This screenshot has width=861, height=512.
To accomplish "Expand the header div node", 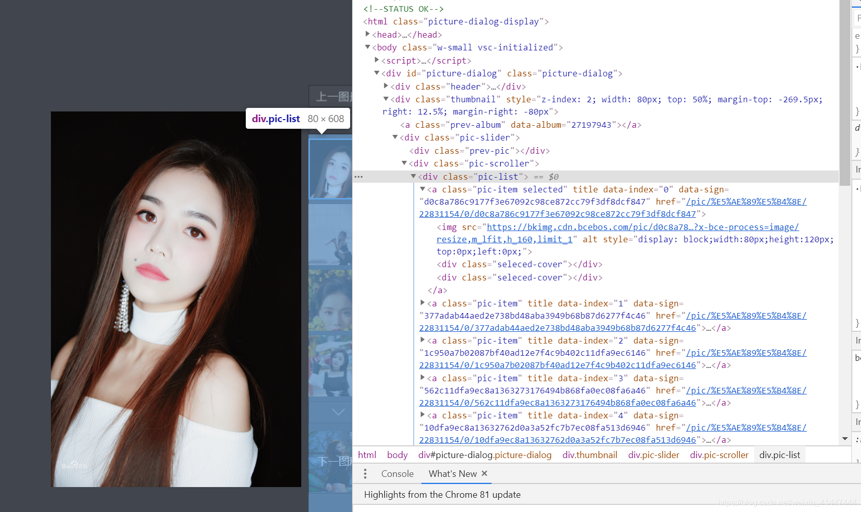I will point(386,86).
